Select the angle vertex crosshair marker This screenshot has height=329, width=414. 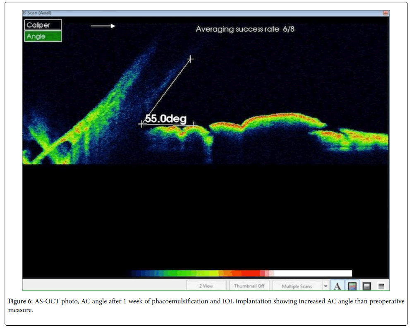pos(142,124)
